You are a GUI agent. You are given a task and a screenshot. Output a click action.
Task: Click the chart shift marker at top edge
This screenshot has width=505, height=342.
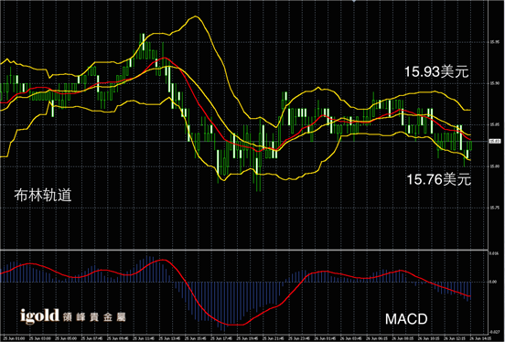pyautogui.click(x=354, y=1)
